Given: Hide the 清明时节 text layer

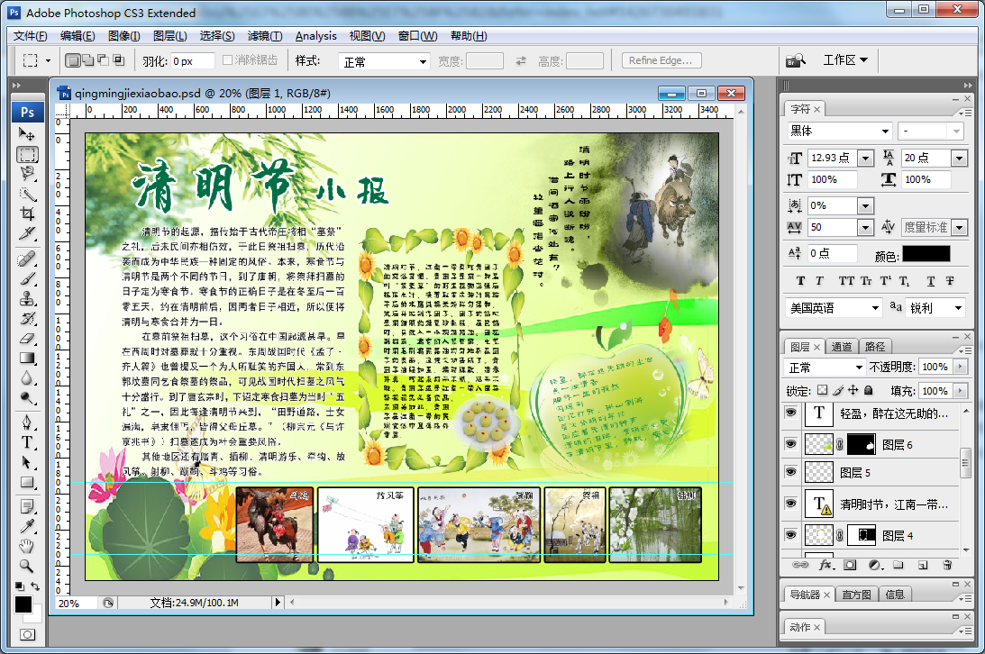Looking at the screenshot, I should [x=791, y=504].
